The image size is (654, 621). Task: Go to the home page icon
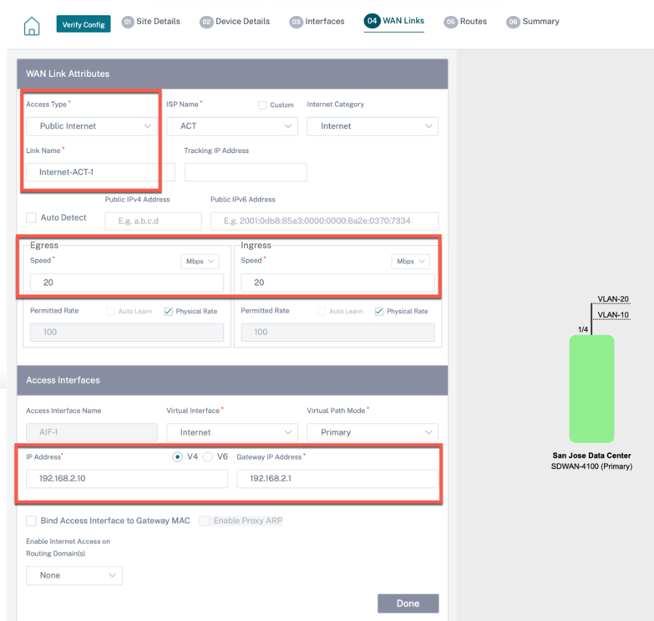coord(32,26)
